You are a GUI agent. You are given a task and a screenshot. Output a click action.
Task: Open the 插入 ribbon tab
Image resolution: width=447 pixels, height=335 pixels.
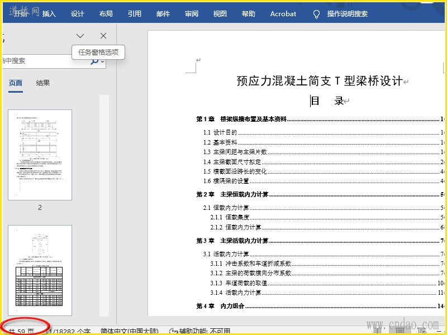49,13
